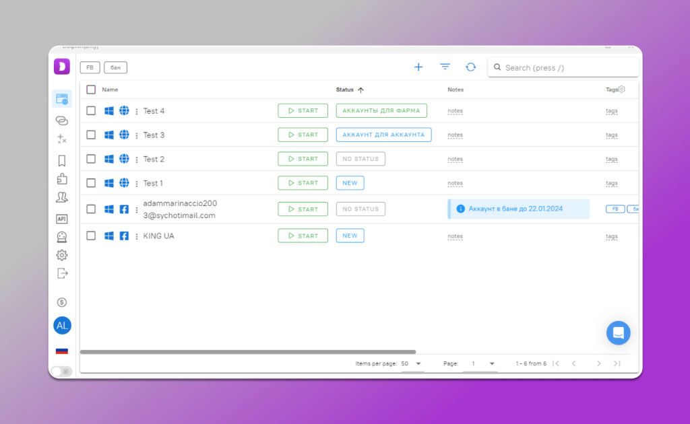690x424 pixels.
Task: Open the Bookmarks sidebar section
Action: pyautogui.click(x=62, y=160)
